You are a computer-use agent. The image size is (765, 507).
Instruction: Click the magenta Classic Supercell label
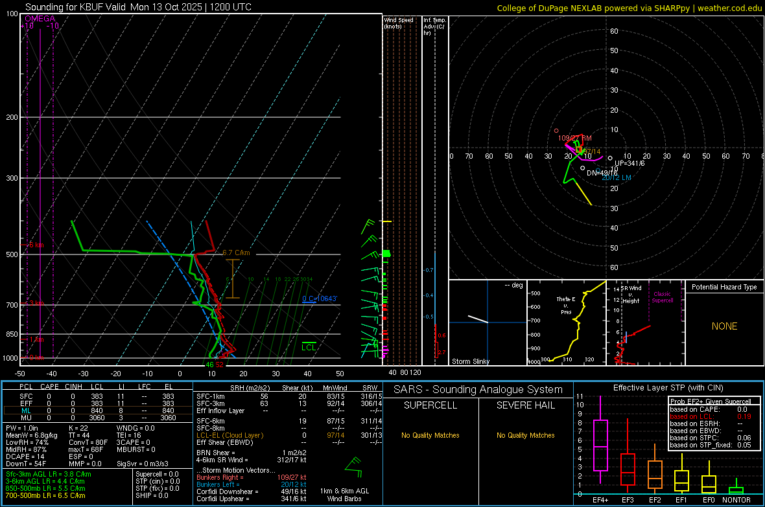(662, 297)
